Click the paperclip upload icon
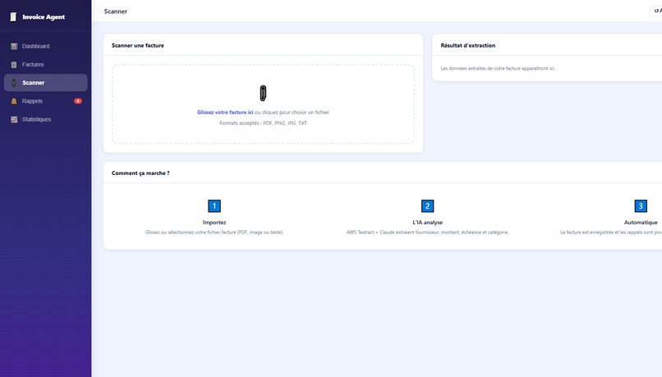Viewport: 662px width, 377px height. coord(263,93)
